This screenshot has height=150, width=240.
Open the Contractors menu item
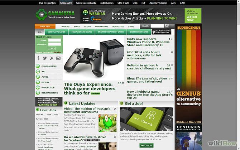(101, 26)
